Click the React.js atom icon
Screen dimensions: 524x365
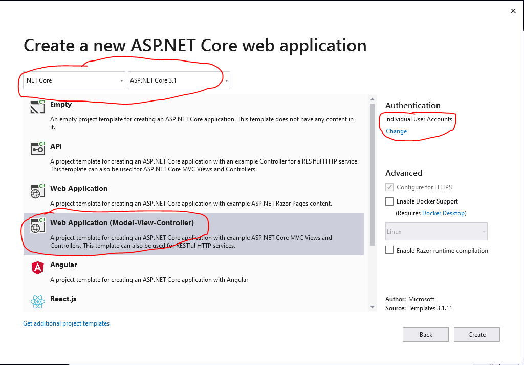point(37,302)
